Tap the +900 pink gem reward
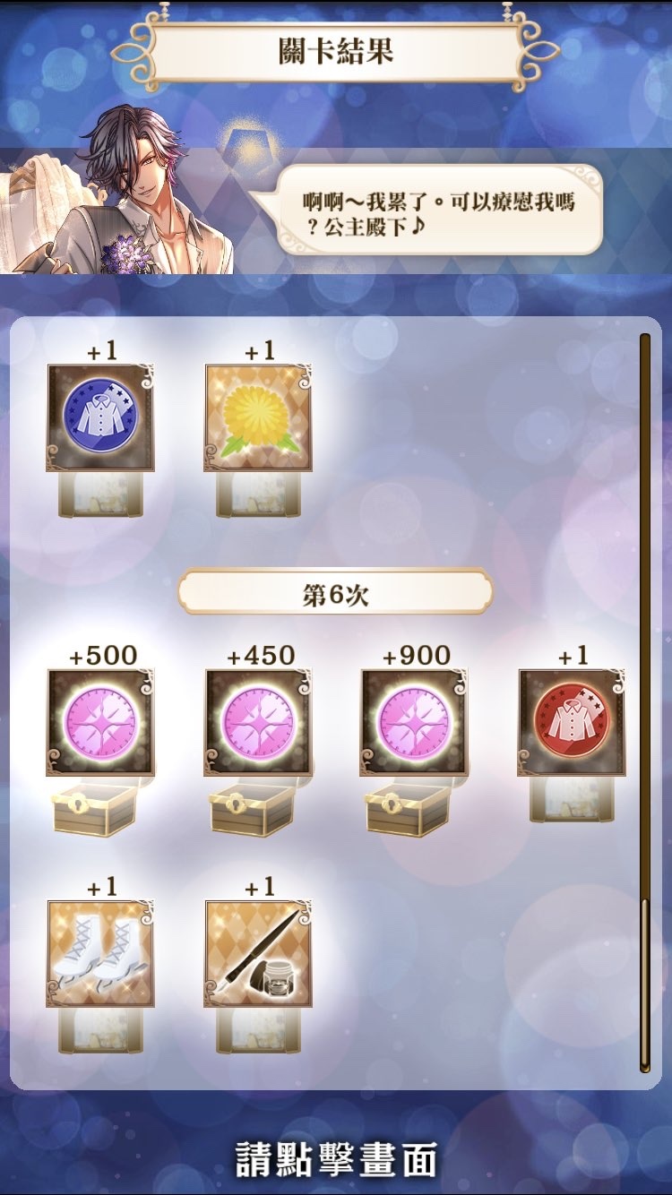This screenshot has height=1195, width=672. pos(414,722)
